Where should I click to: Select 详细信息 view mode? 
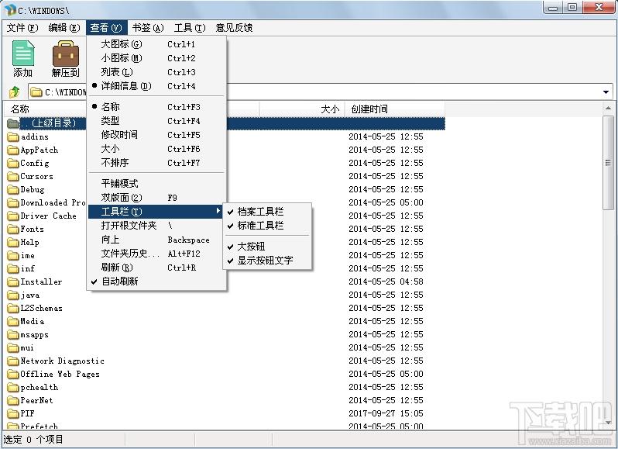tap(156, 85)
